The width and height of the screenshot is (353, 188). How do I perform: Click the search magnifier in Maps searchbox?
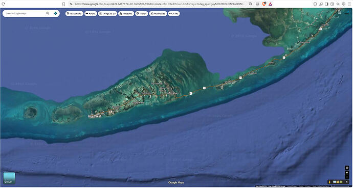click(x=48, y=13)
